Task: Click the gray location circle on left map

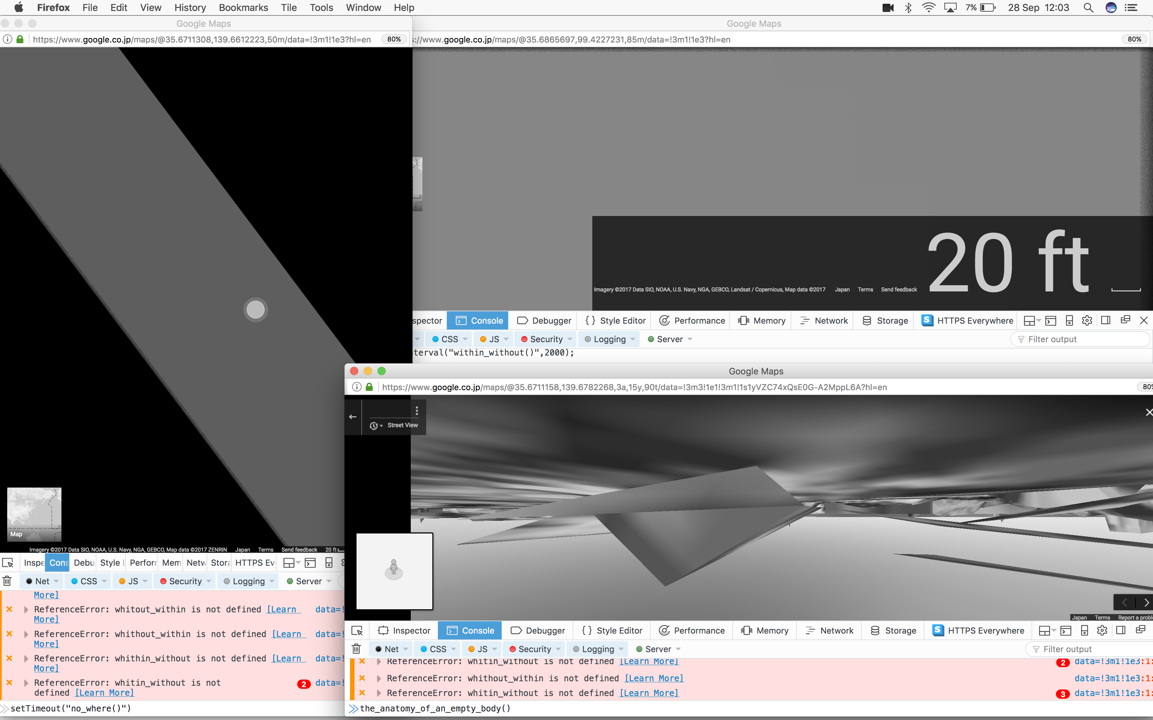Action: pyautogui.click(x=256, y=310)
